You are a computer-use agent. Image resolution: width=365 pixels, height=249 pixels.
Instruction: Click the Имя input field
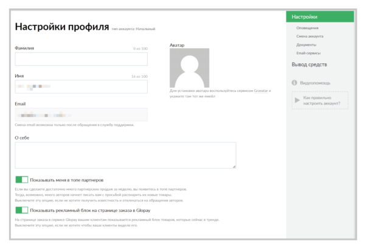[81, 86]
